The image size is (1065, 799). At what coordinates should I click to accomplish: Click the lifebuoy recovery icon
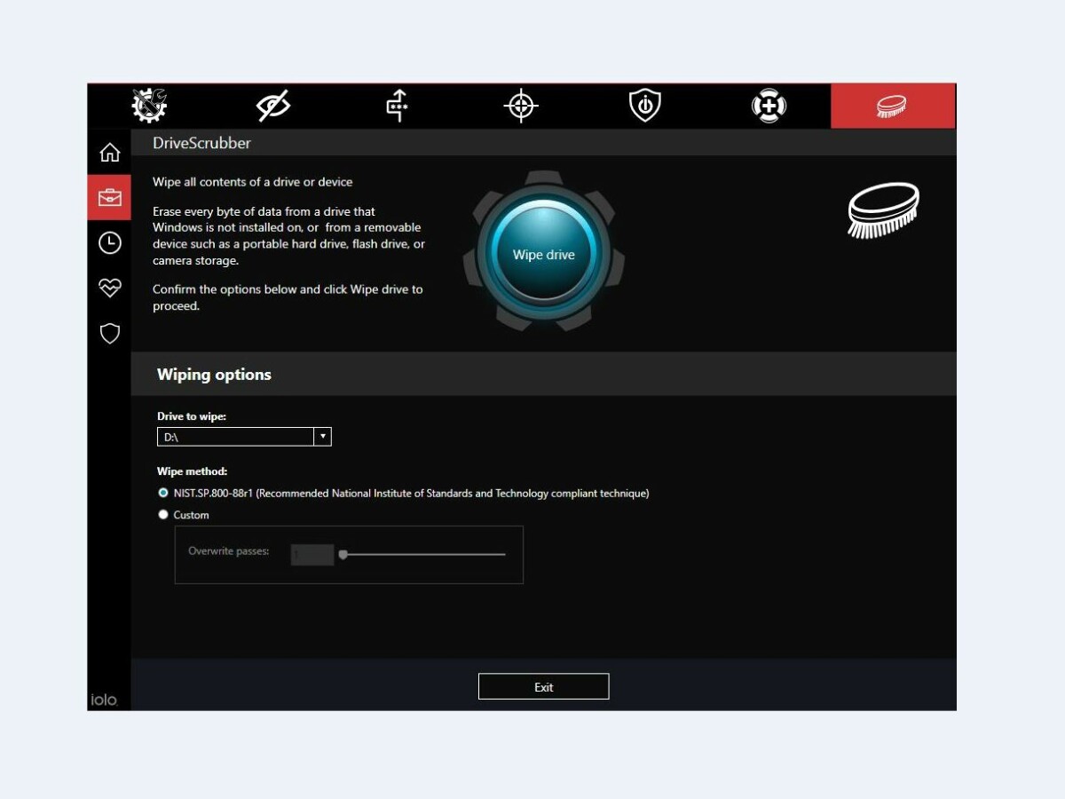pyautogui.click(x=769, y=107)
